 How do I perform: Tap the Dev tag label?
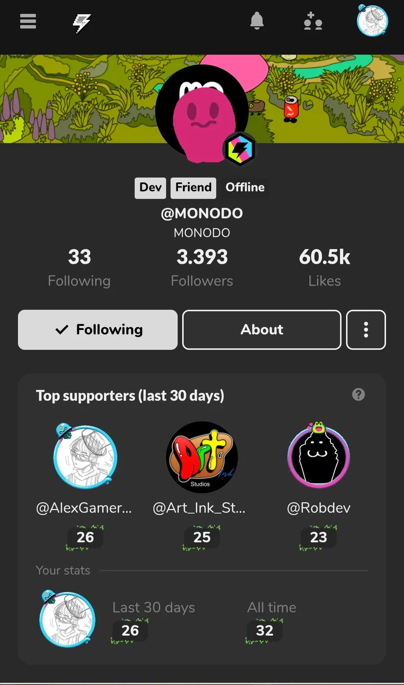point(150,187)
